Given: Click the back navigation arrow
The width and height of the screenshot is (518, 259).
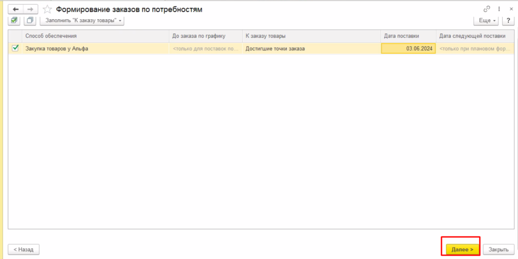Looking at the screenshot, I should 15,9.
